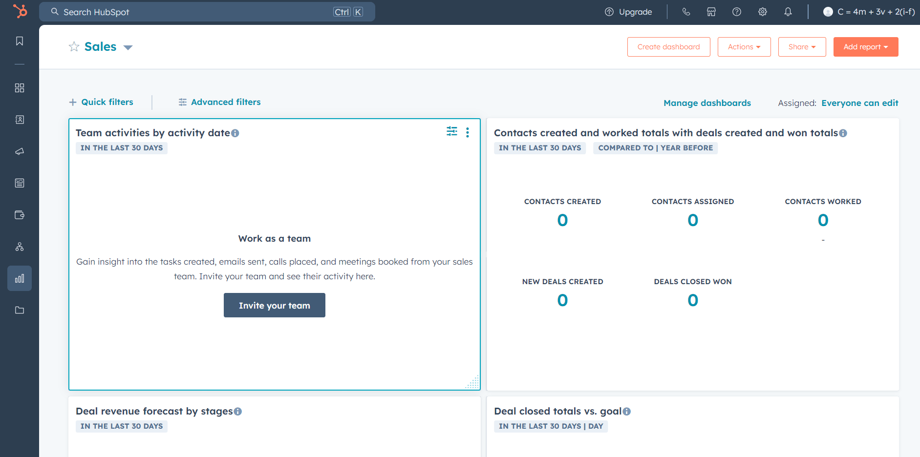Image resolution: width=920 pixels, height=457 pixels.
Task: Click the Team activities by activity date title
Action: coord(153,133)
